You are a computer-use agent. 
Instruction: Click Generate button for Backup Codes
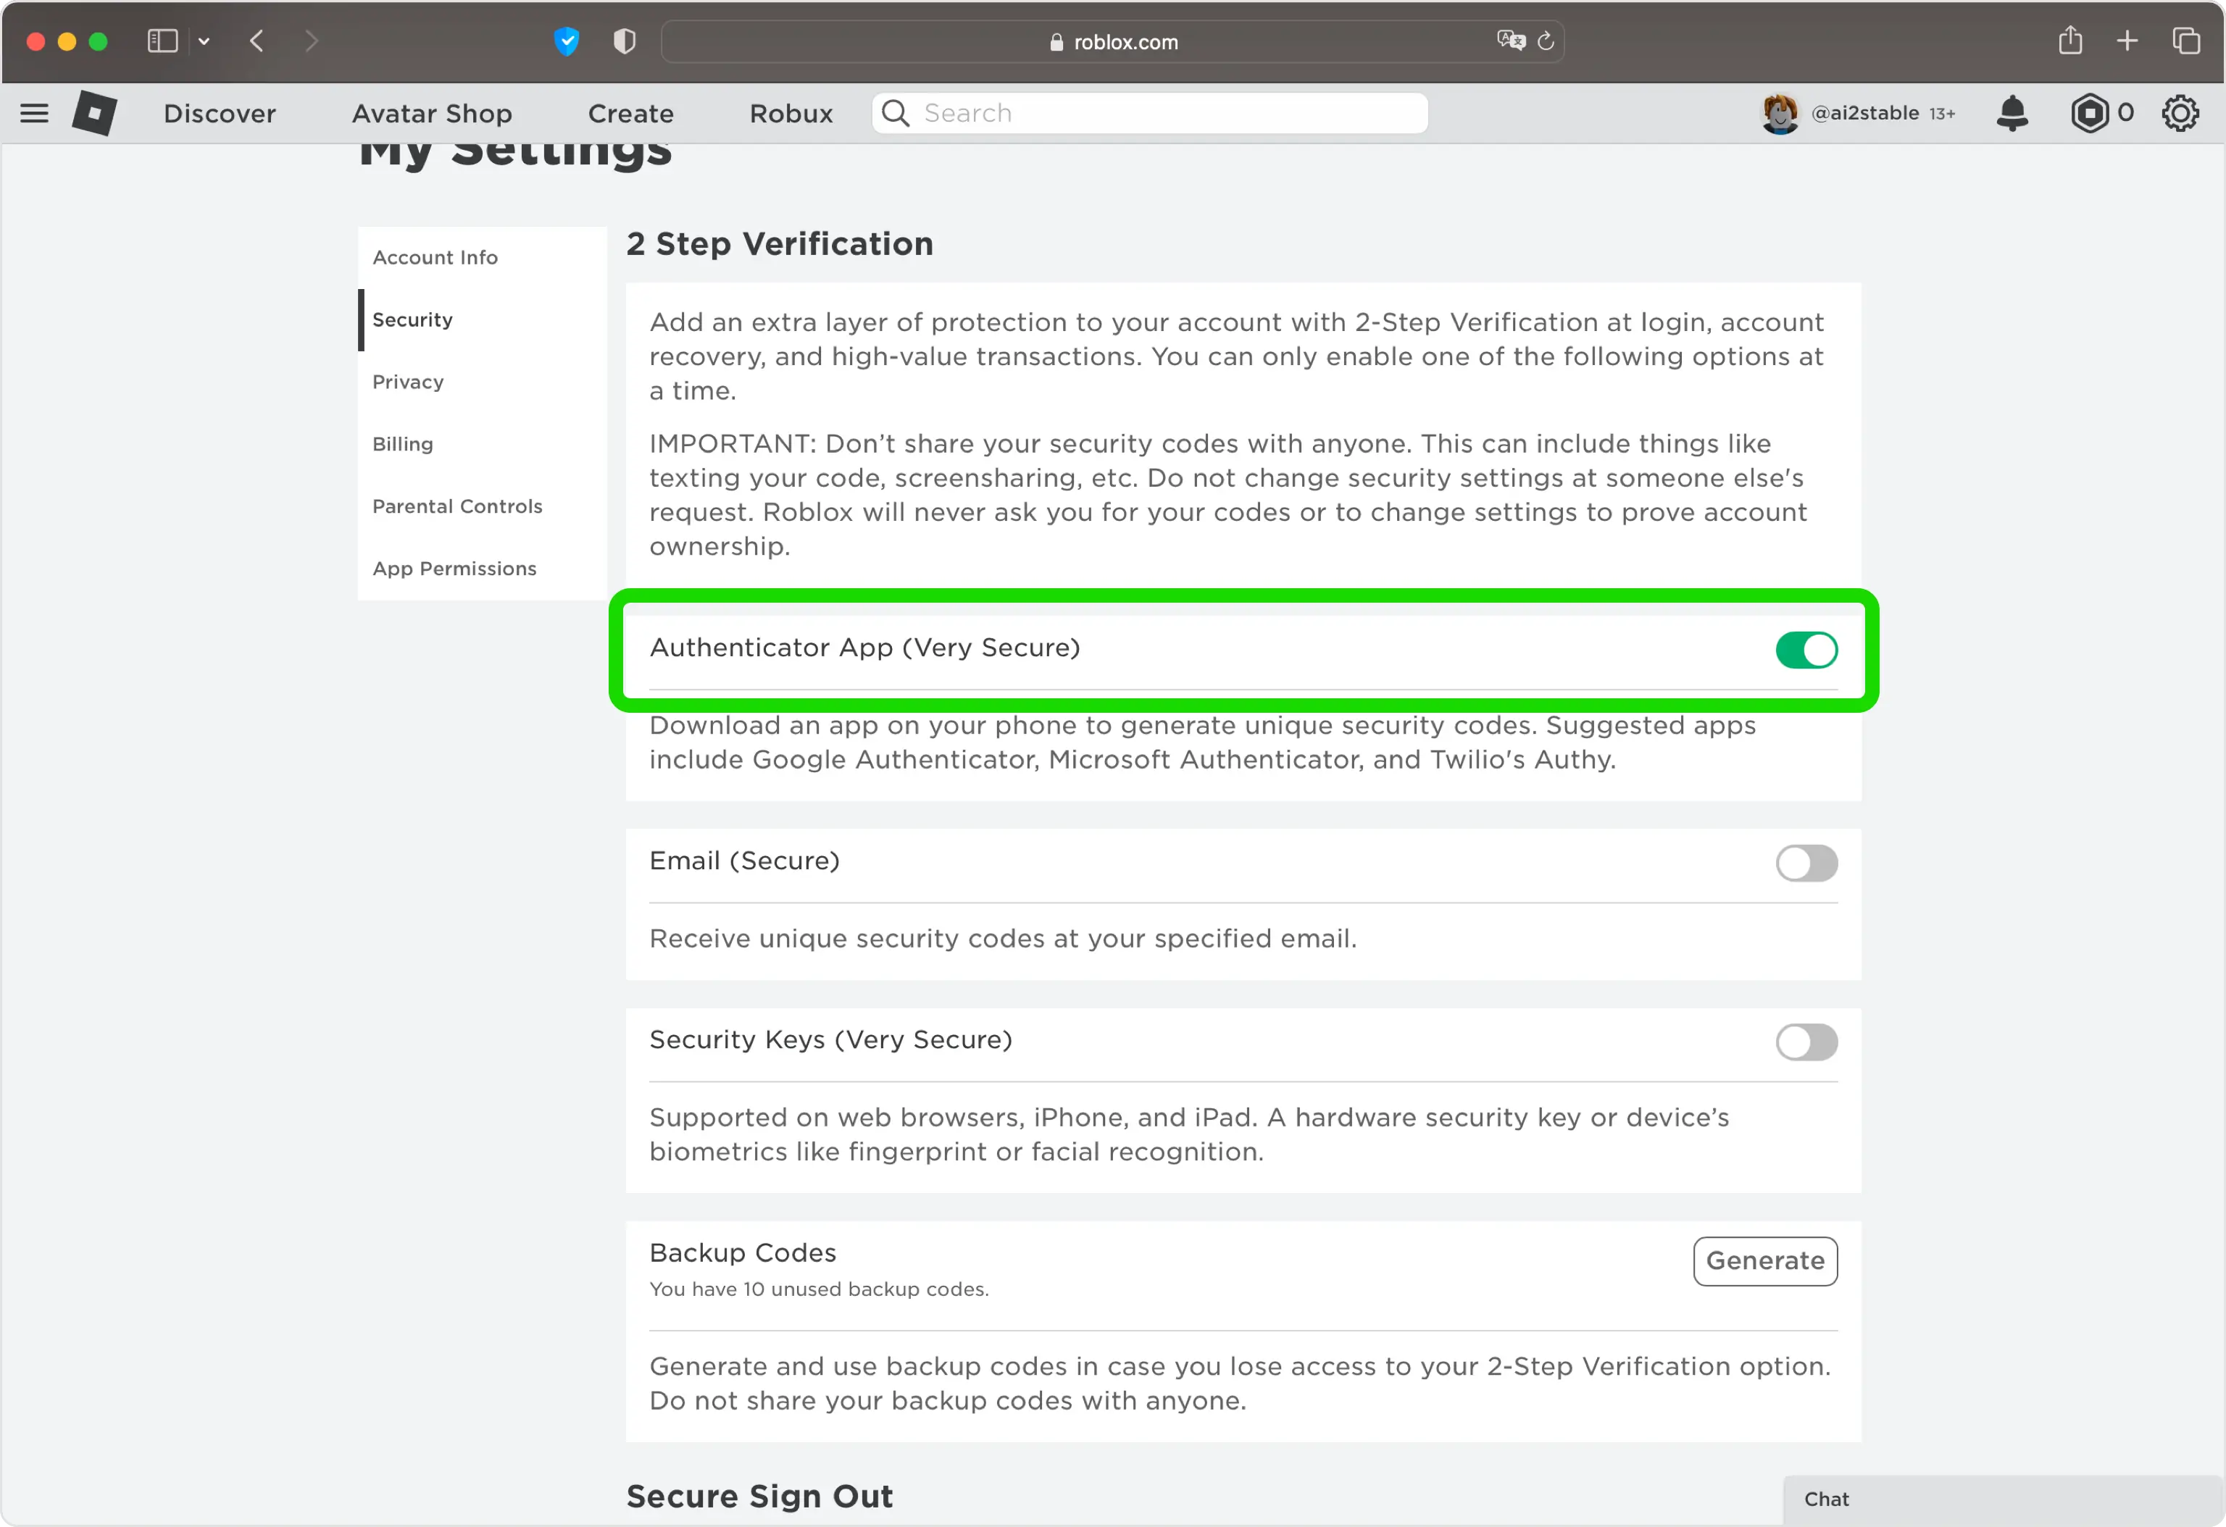pos(1766,1260)
